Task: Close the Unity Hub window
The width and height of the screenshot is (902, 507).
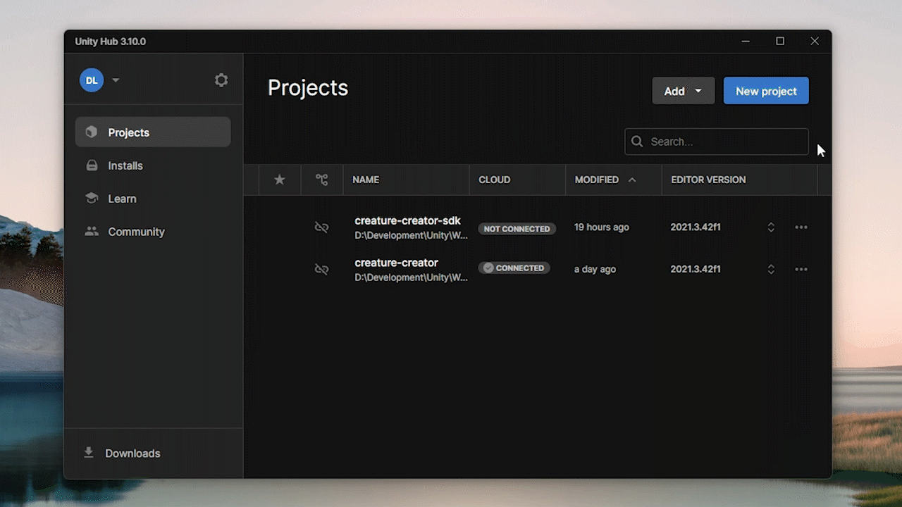Action: pyautogui.click(x=815, y=42)
